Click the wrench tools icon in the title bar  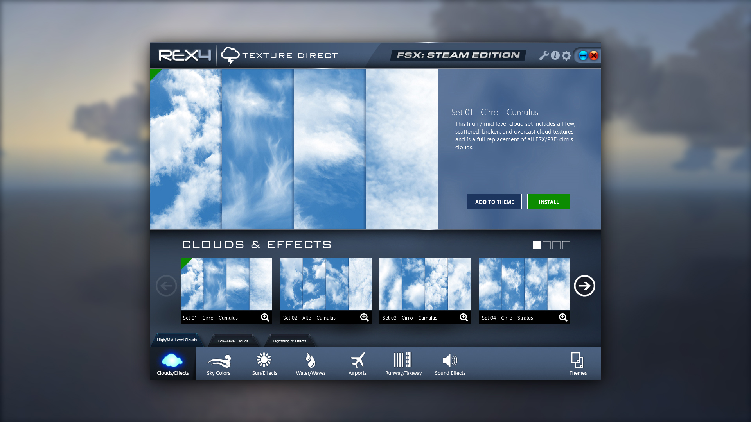543,55
